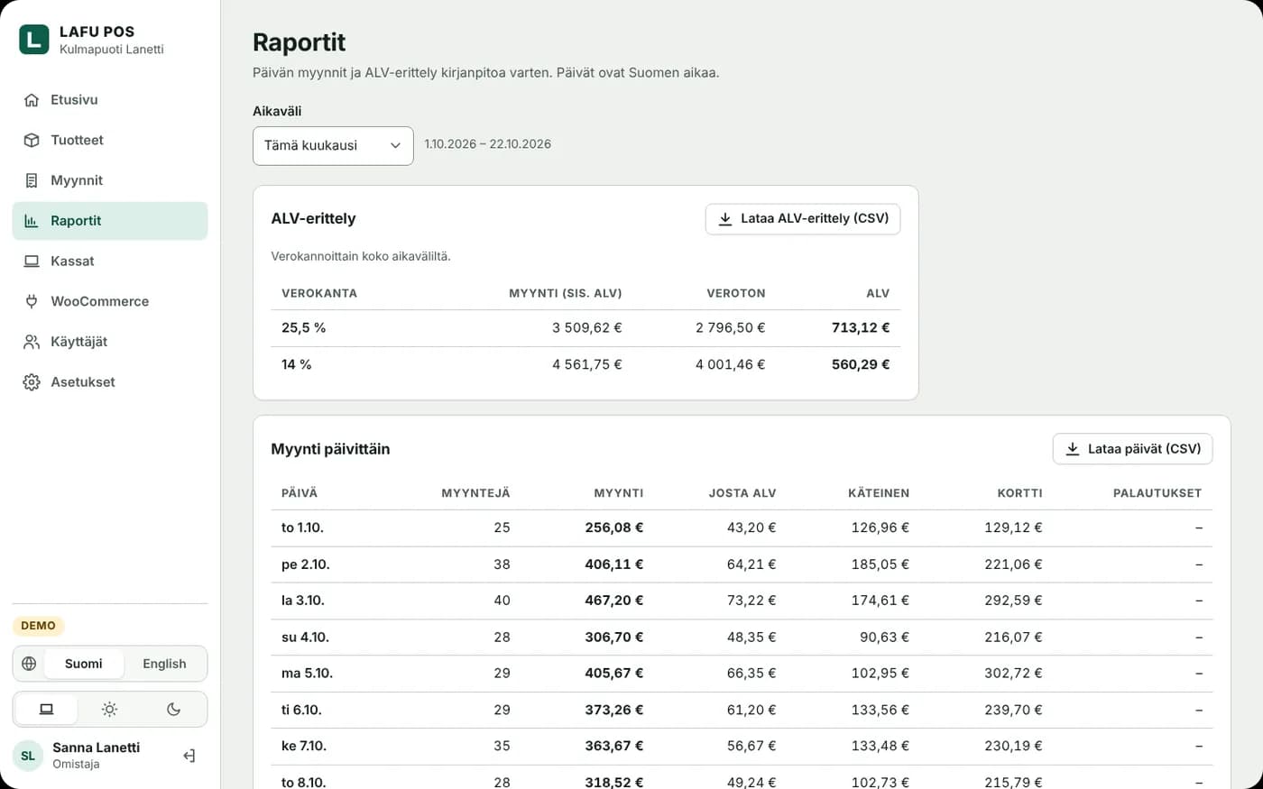Click the 239,70 € card amount
Screen dimensions: 1263x789
[x=1013, y=711]
